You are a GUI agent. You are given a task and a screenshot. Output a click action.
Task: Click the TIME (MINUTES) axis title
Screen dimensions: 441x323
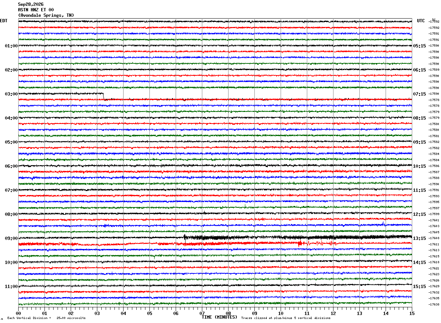pos(219,317)
